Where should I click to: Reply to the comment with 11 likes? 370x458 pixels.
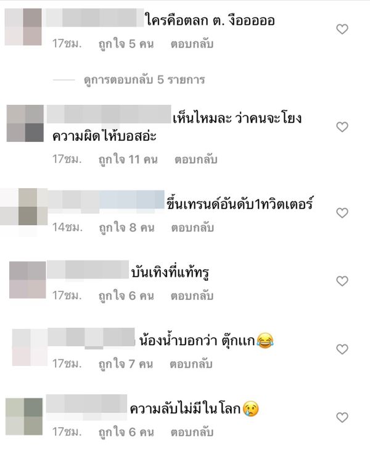[196, 159]
